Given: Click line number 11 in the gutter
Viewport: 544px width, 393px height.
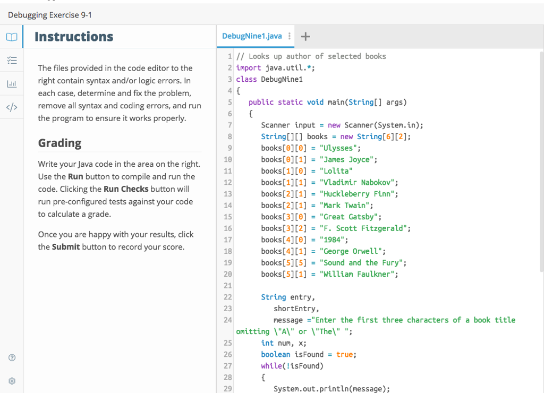Looking at the screenshot, I should click(227, 171).
